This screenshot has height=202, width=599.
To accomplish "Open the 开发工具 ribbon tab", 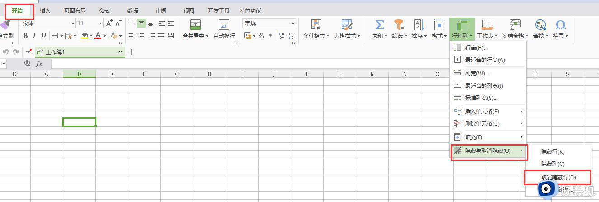I will (219, 10).
